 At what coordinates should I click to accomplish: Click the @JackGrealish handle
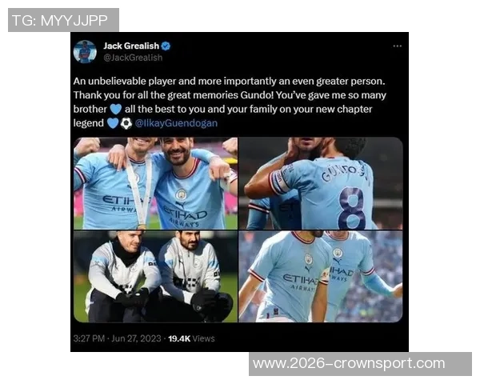[133, 58]
